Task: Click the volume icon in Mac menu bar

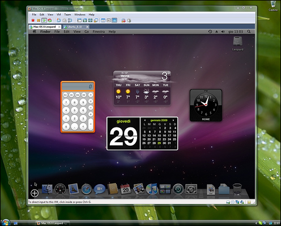Action: pos(223,32)
